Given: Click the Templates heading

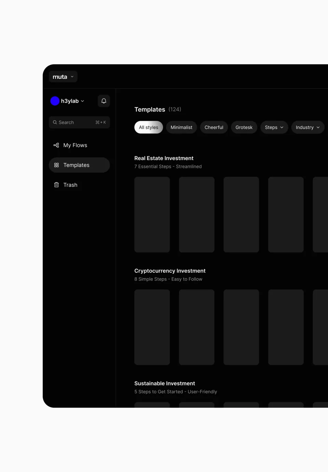Looking at the screenshot, I should 150,109.
